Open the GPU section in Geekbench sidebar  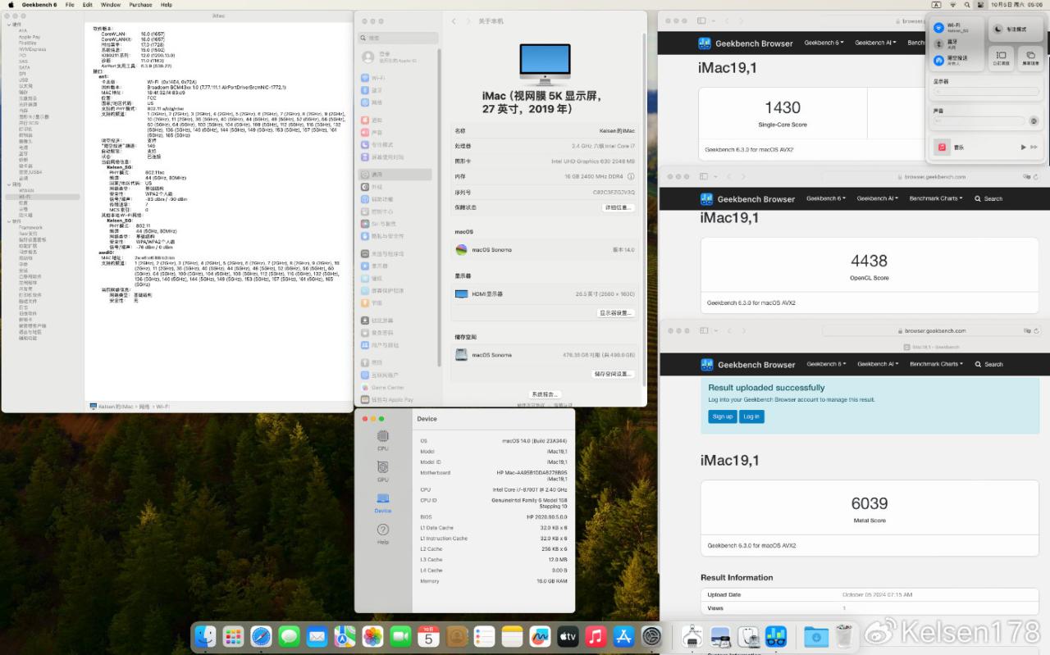coord(383,471)
